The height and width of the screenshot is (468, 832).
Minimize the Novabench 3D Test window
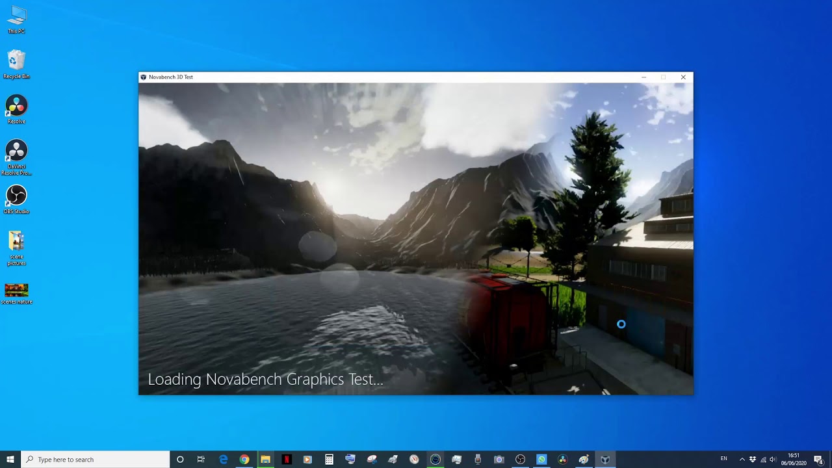[x=643, y=77]
